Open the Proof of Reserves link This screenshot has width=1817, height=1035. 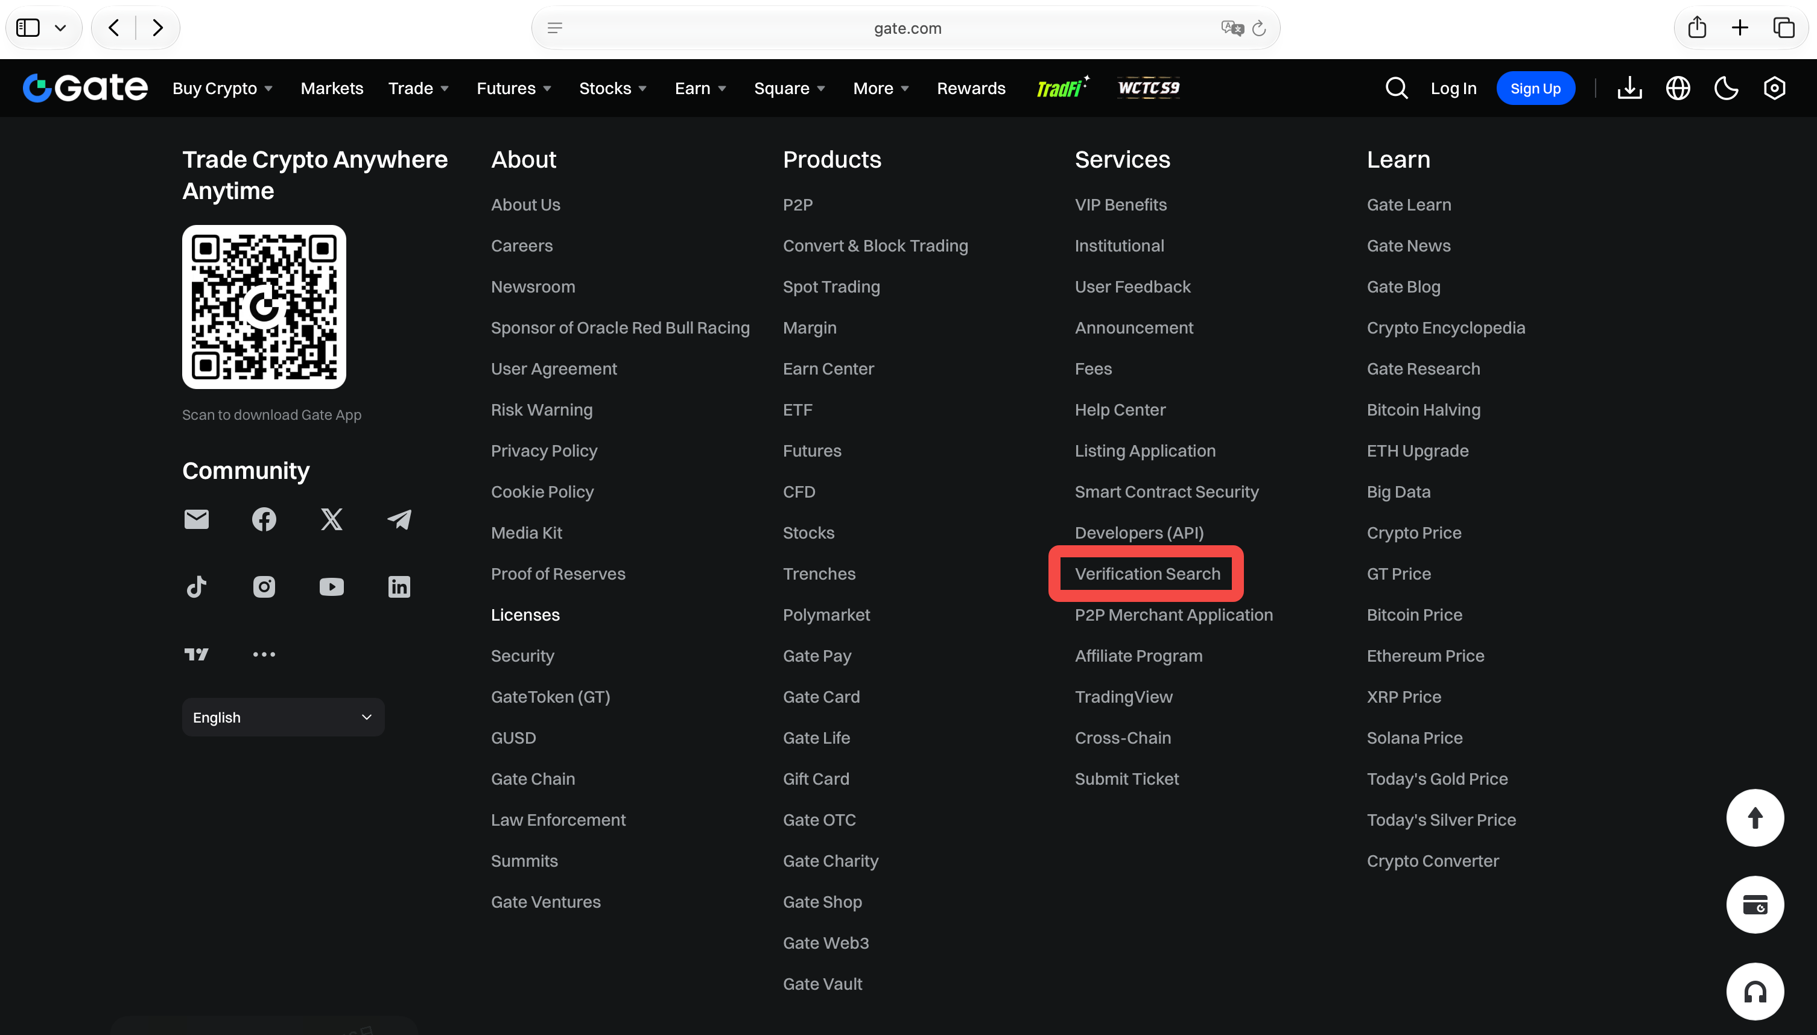click(x=557, y=574)
